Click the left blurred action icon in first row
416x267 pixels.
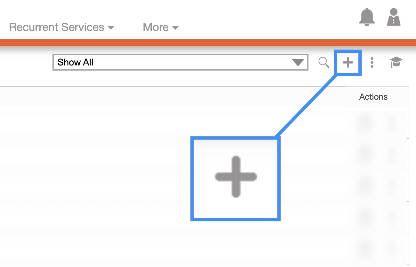coord(366,122)
